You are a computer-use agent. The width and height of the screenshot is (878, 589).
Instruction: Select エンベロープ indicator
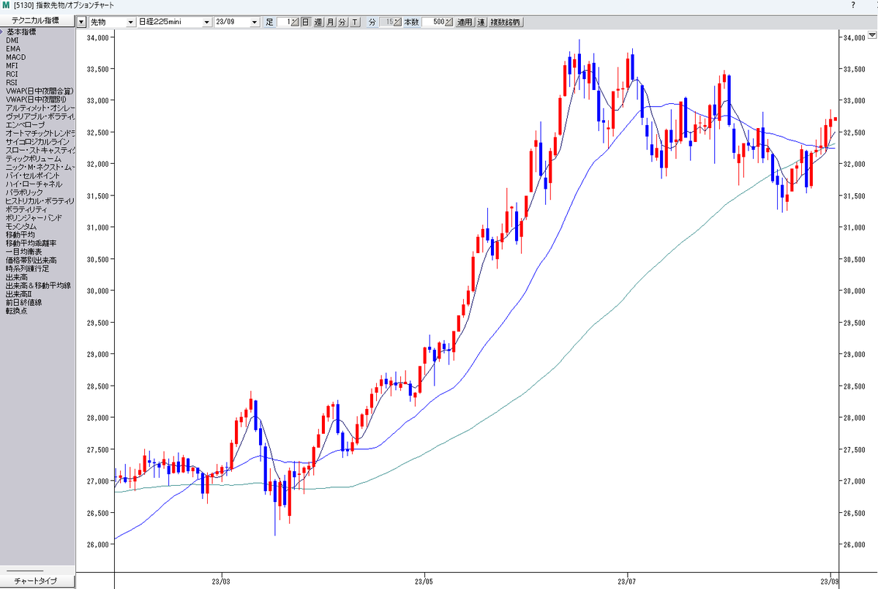(x=25, y=125)
